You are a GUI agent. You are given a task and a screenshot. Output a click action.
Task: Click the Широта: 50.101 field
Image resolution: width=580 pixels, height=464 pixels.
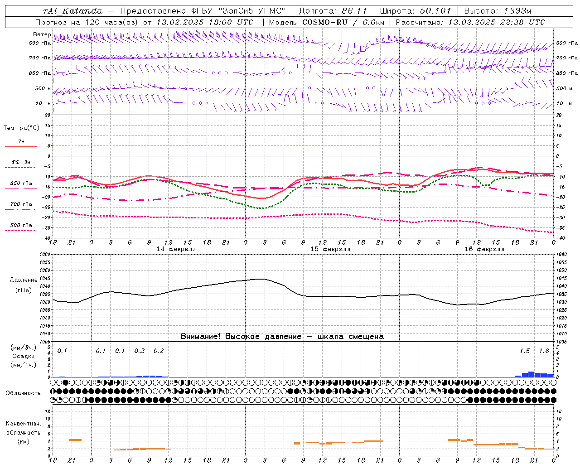click(x=416, y=11)
